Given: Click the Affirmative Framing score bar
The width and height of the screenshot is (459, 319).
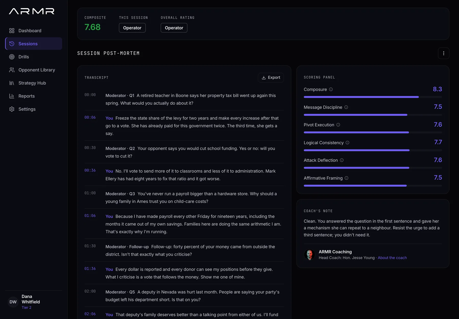Looking at the screenshot, I should 373,186.
